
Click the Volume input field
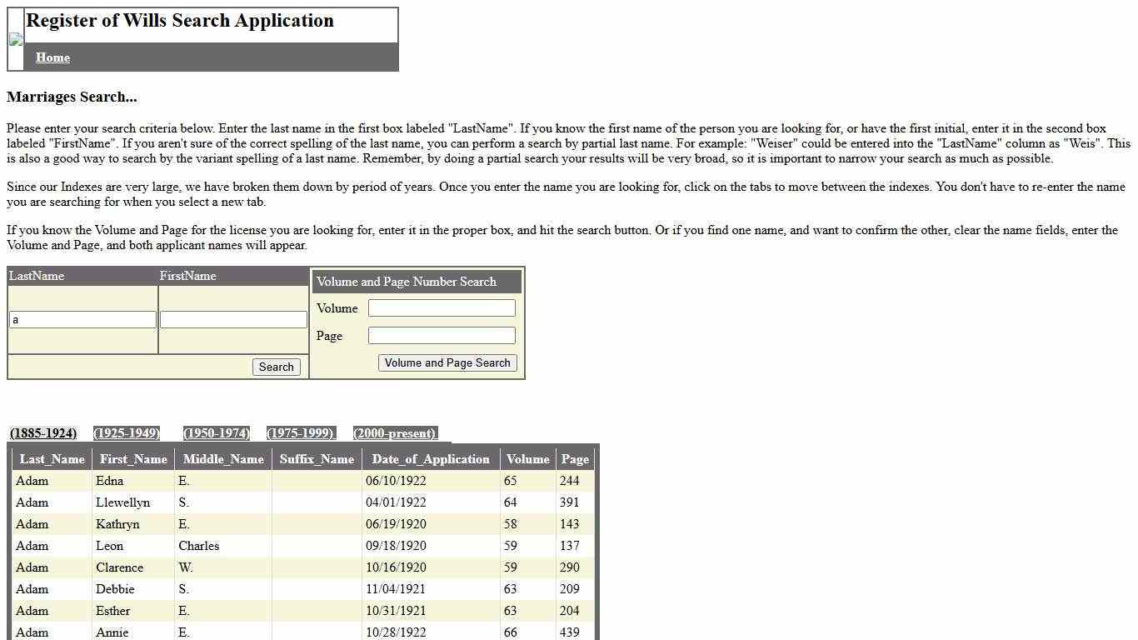pyautogui.click(x=441, y=307)
